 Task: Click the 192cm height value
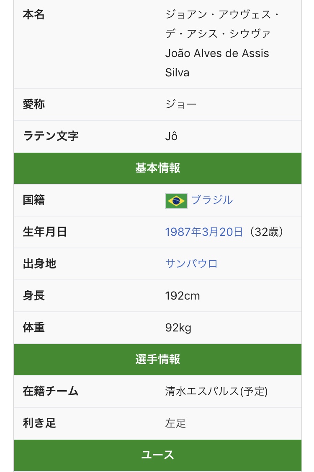[x=183, y=296]
